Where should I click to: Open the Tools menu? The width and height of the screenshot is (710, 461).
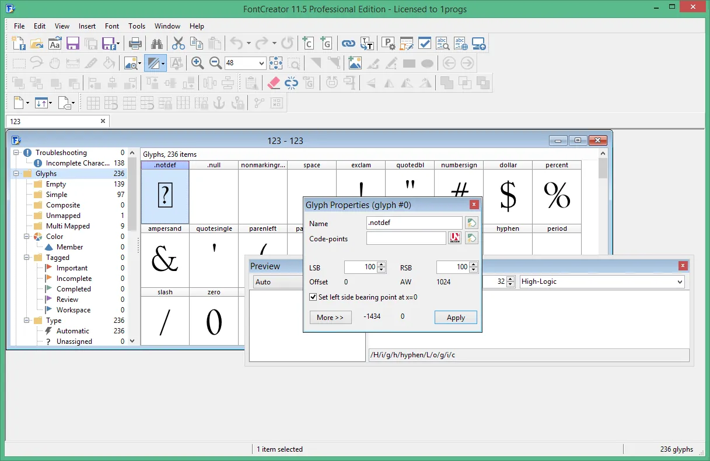137,26
